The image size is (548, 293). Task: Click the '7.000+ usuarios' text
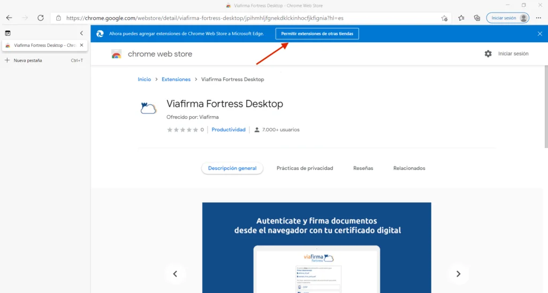(280, 130)
